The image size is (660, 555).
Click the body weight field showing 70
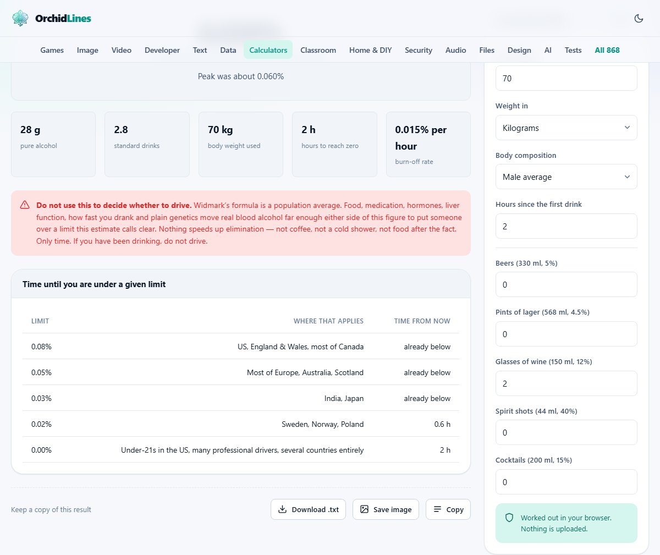[x=566, y=78]
